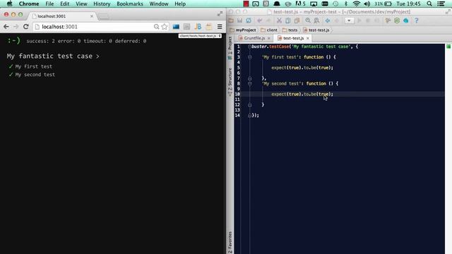Open the Bookmarks menu
The height and width of the screenshot is (254, 452).
(x=130, y=4)
